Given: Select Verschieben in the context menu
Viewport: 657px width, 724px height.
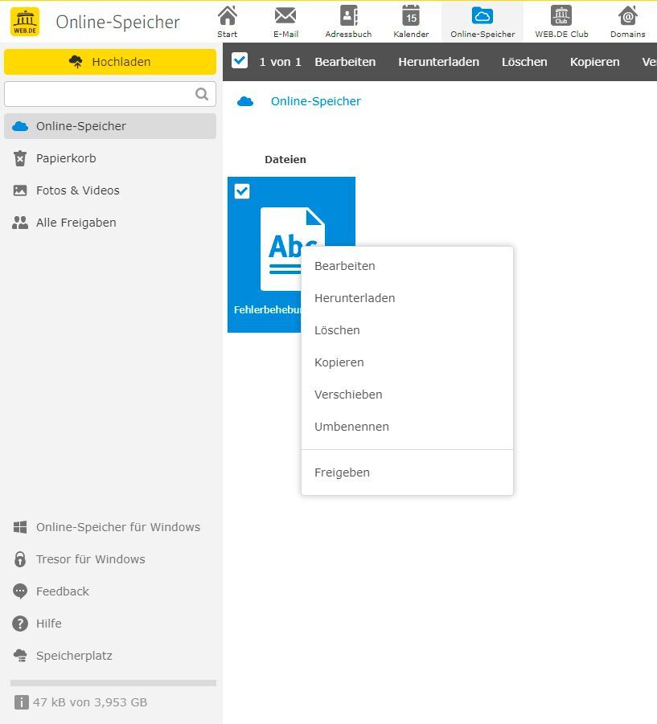Looking at the screenshot, I should pyautogui.click(x=348, y=395).
